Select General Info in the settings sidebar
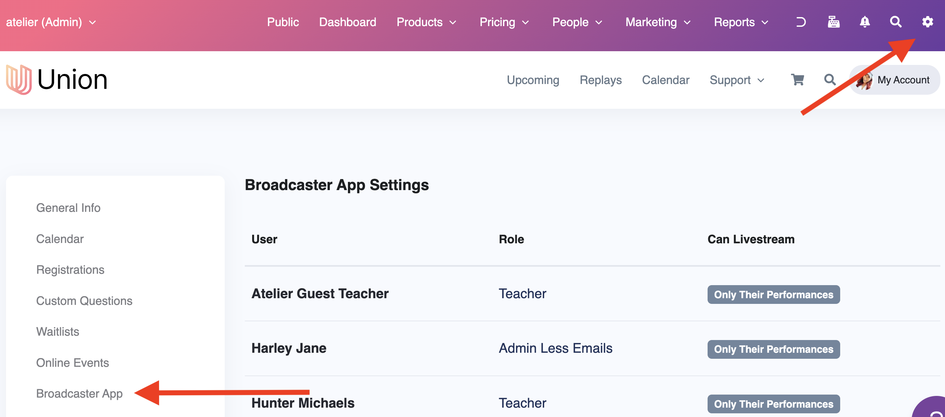945x417 pixels. [68, 208]
